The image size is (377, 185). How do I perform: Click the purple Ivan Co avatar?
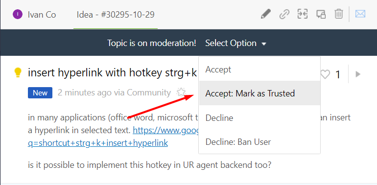click(x=18, y=15)
